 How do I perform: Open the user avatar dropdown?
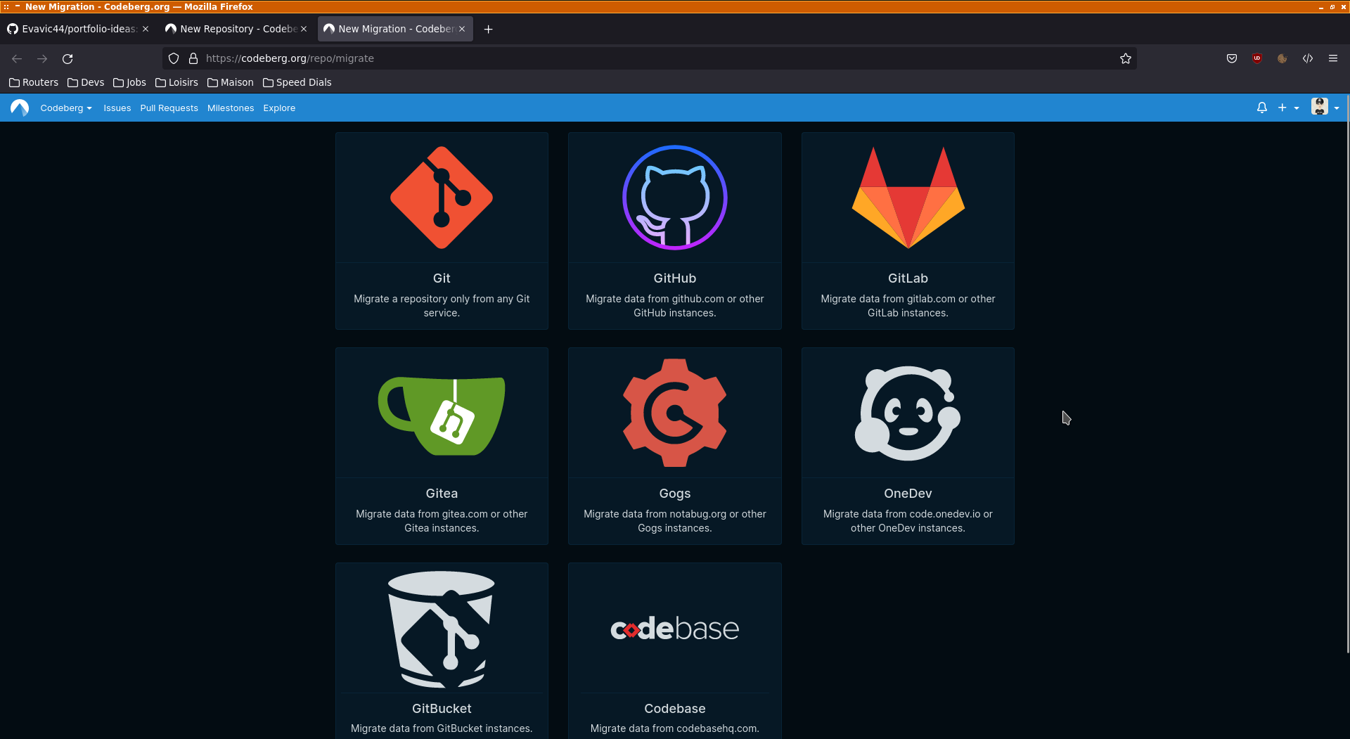tap(1325, 108)
